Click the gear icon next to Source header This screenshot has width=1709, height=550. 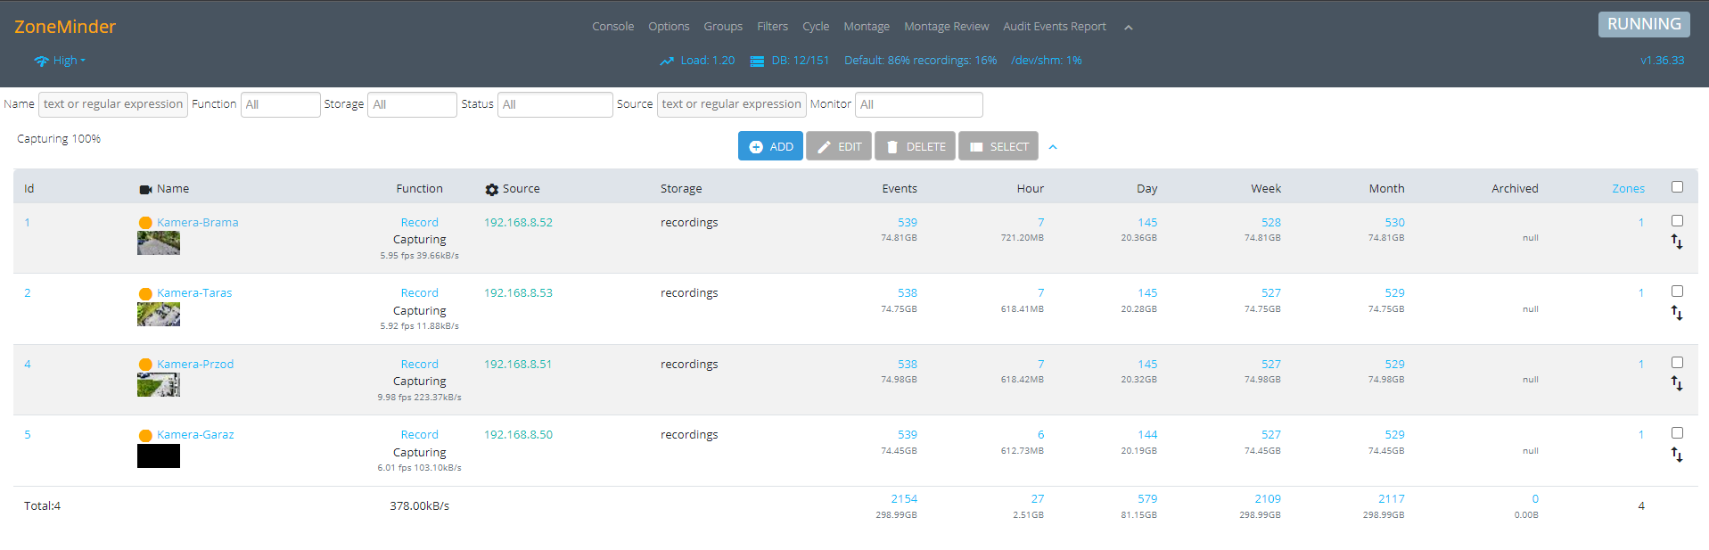491,190
